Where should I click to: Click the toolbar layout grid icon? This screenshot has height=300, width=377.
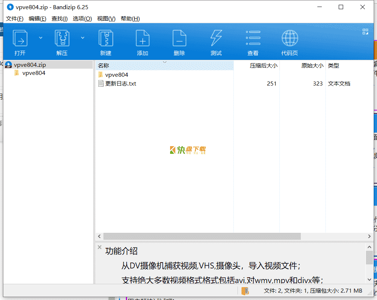click(x=365, y=32)
